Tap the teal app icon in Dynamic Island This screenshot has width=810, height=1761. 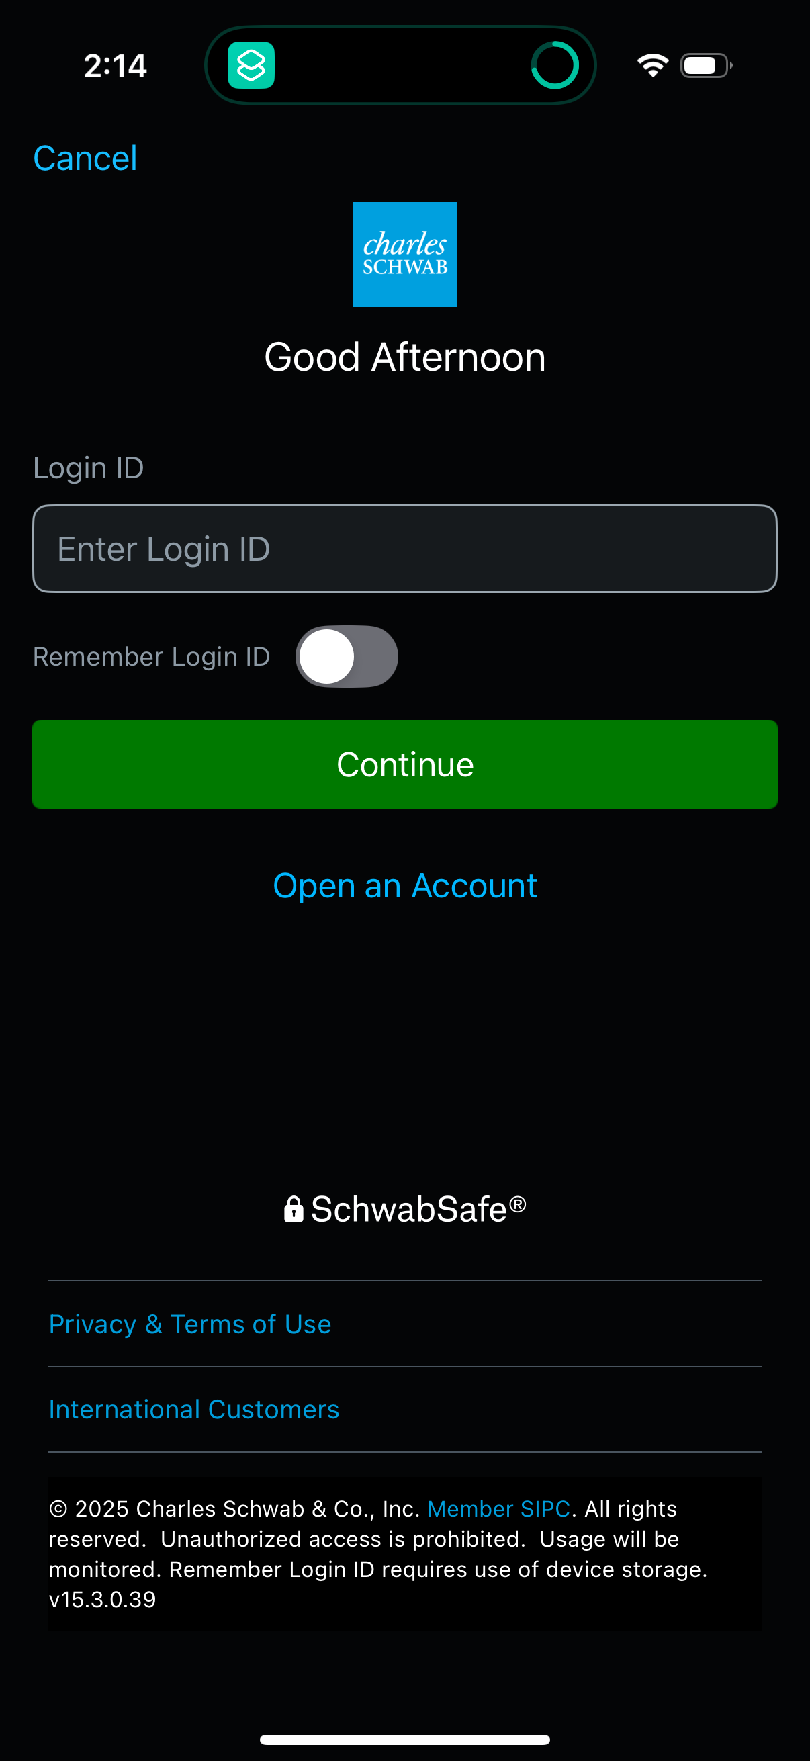click(x=251, y=65)
